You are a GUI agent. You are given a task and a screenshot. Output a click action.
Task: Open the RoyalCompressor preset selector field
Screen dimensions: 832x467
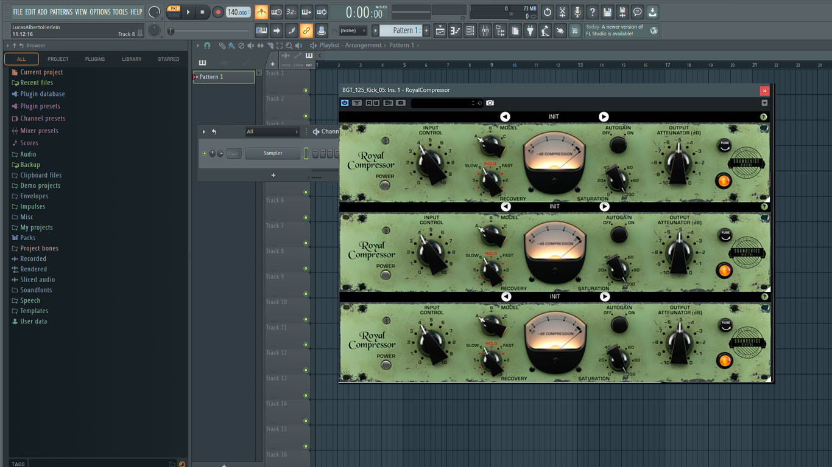pyautogui.click(x=446, y=103)
